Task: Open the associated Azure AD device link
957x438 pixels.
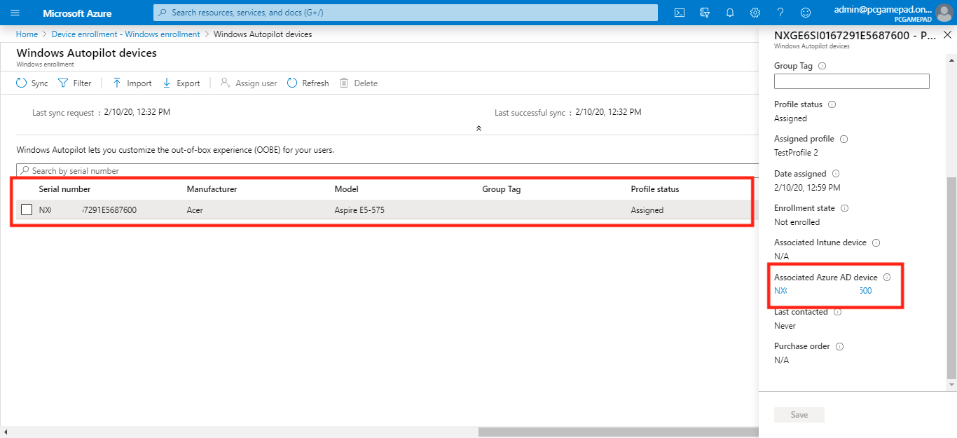Action: coord(823,291)
